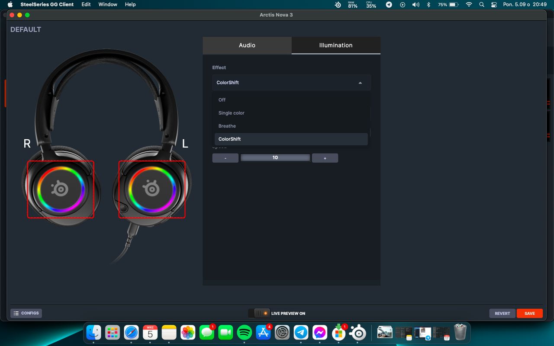554x346 pixels.
Task: Open SteelSeries GG icon in dock
Action: coord(358,332)
